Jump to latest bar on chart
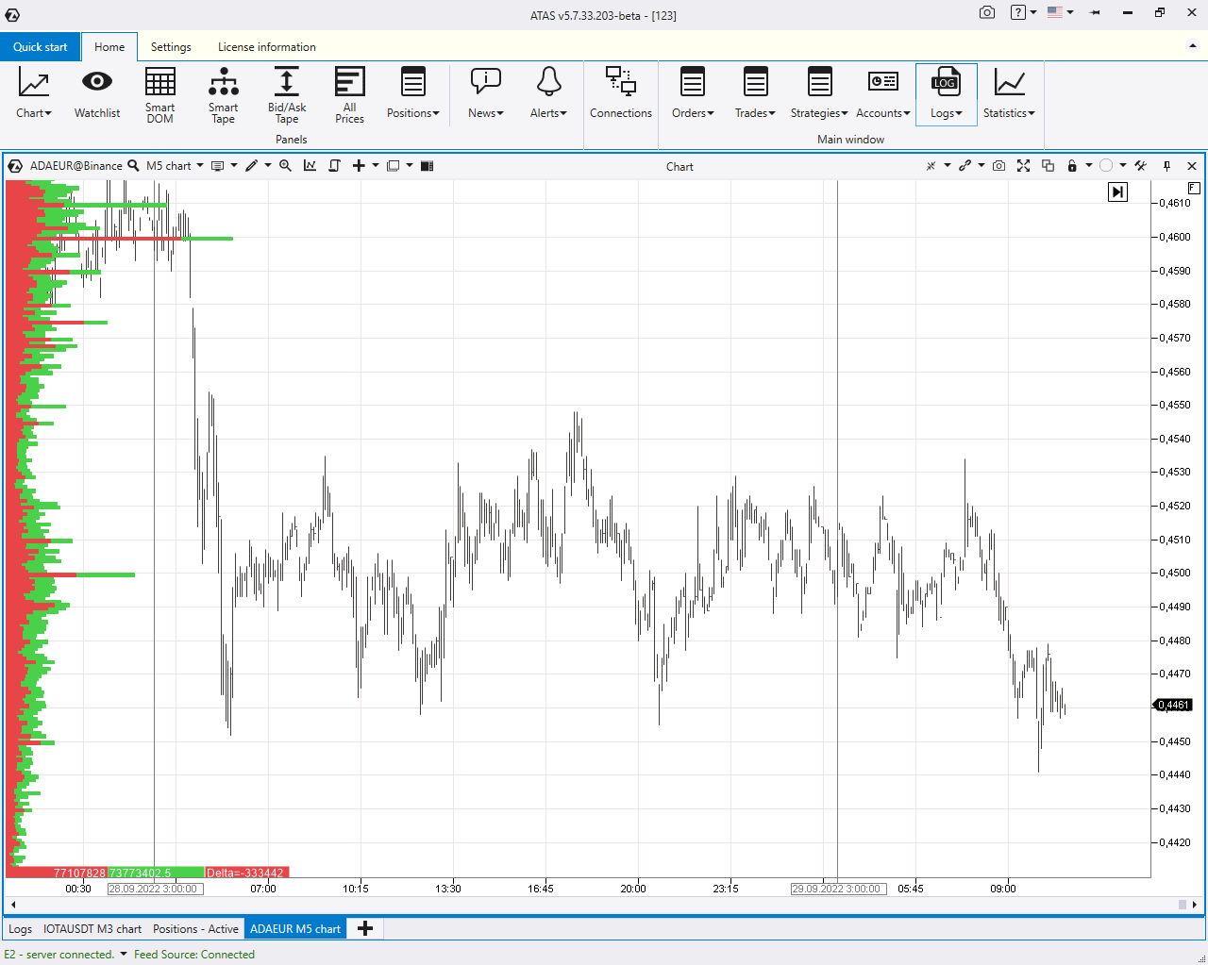 1117,192
